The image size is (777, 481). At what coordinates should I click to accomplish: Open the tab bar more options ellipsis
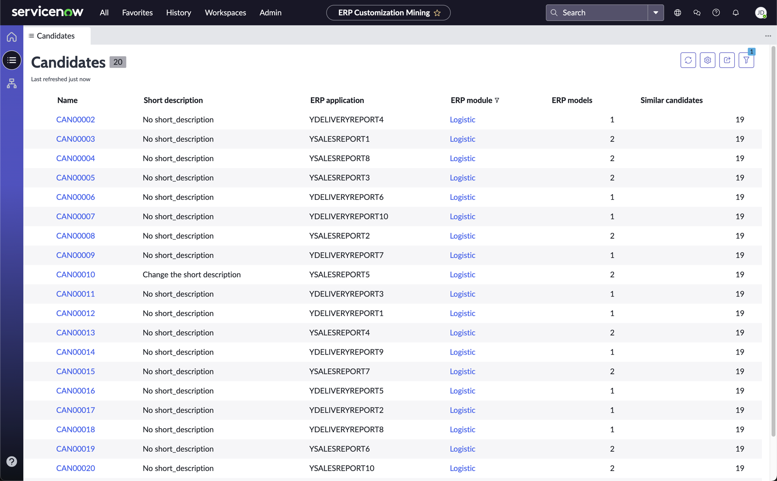click(768, 36)
